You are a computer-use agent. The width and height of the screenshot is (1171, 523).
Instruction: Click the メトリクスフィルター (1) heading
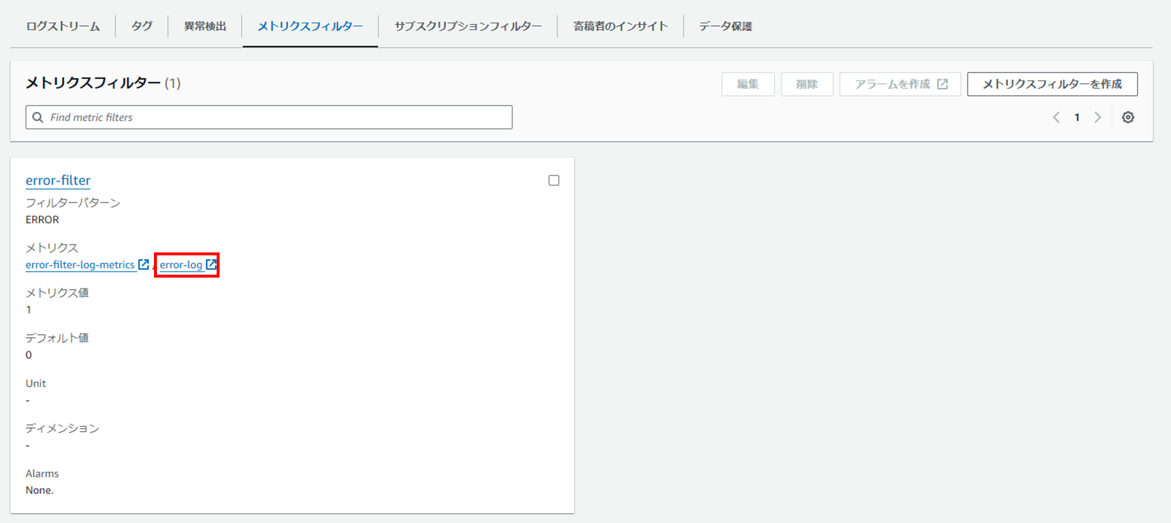coord(103,83)
